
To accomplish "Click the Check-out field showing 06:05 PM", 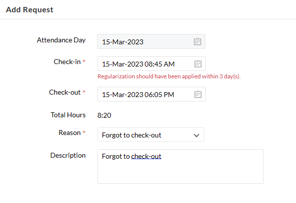I will [x=152, y=94].
